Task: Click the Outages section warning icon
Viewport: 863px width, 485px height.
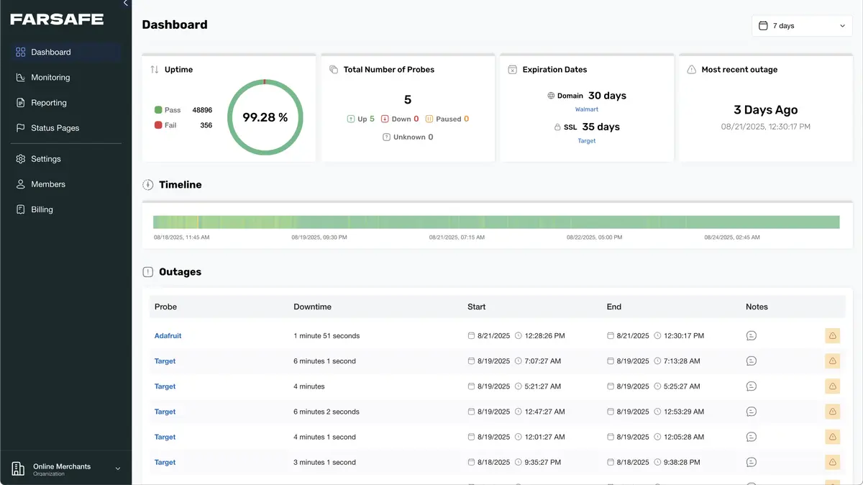Action: tap(148, 272)
